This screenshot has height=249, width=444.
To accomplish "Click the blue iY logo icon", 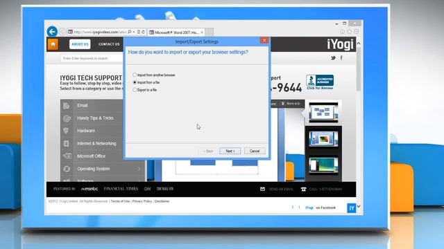I will [352, 208].
